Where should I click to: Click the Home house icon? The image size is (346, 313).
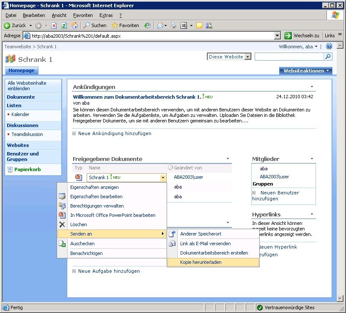[x=74, y=25]
